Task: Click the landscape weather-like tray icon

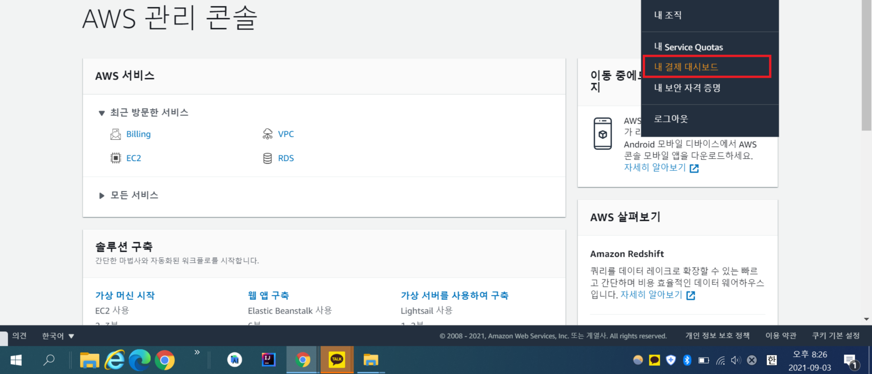Action: pos(638,360)
